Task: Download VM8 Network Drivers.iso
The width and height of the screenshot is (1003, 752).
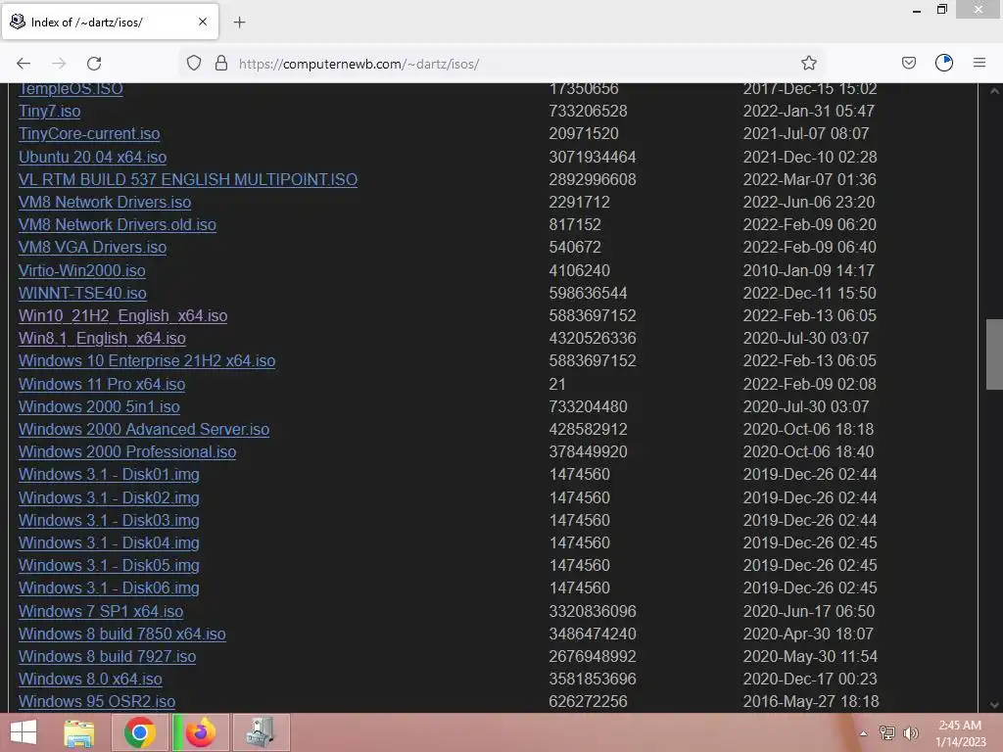Action: tap(105, 202)
